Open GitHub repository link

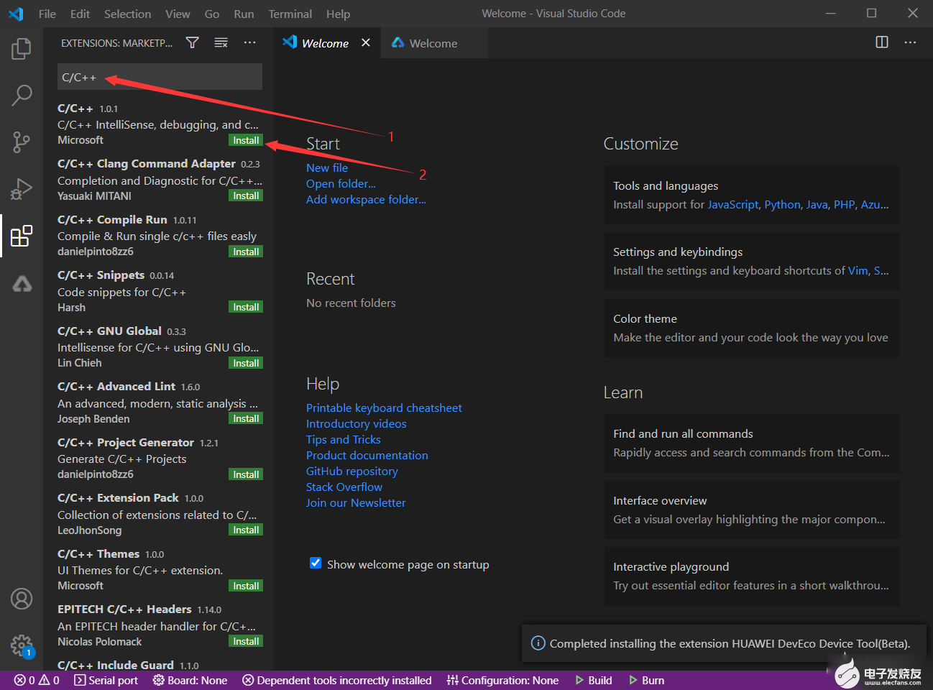pyautogui.click(x=352, y=471)
